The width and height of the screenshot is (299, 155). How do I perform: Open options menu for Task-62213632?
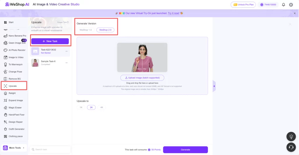point(67,51)
